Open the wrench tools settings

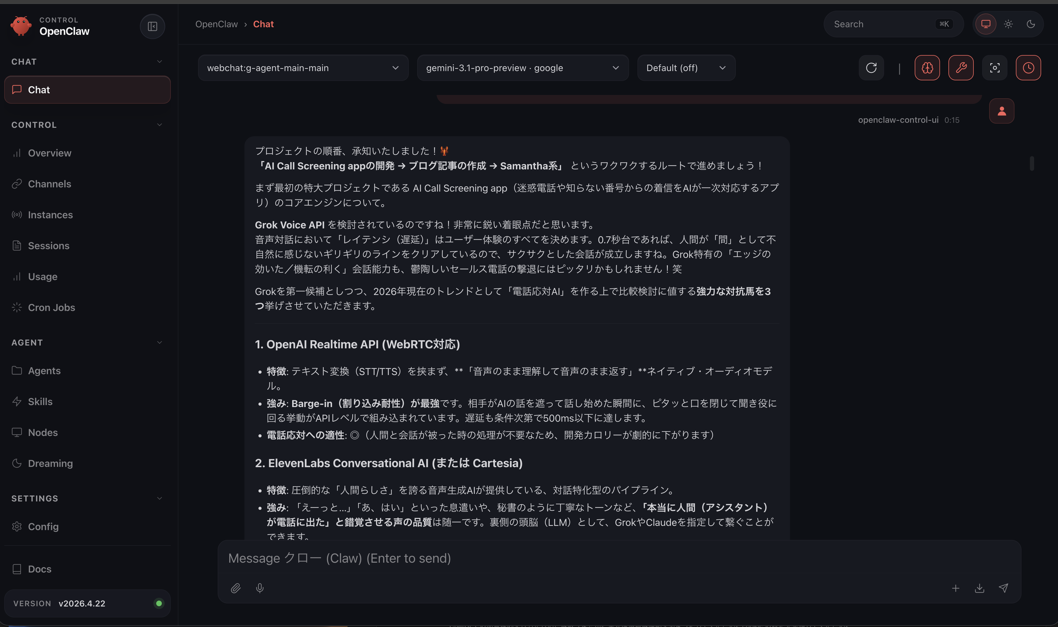pos(961,68)
